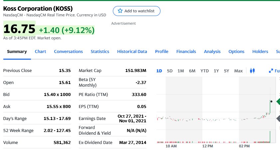The width and height of the screenshot is (280, 150).
Task: Click the PE Ratio value 333.60
Action: coord(139,94)
